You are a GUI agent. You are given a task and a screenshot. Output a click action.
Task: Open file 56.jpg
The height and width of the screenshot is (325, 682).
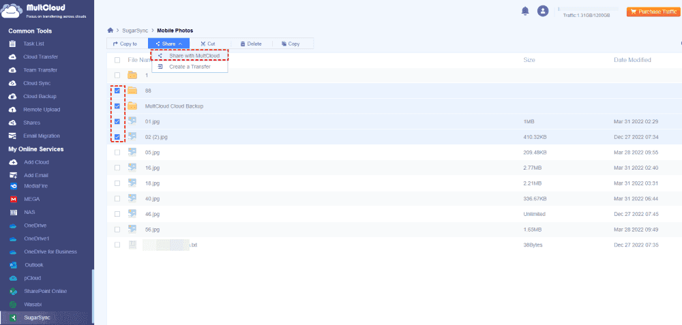tap(152, 230)
